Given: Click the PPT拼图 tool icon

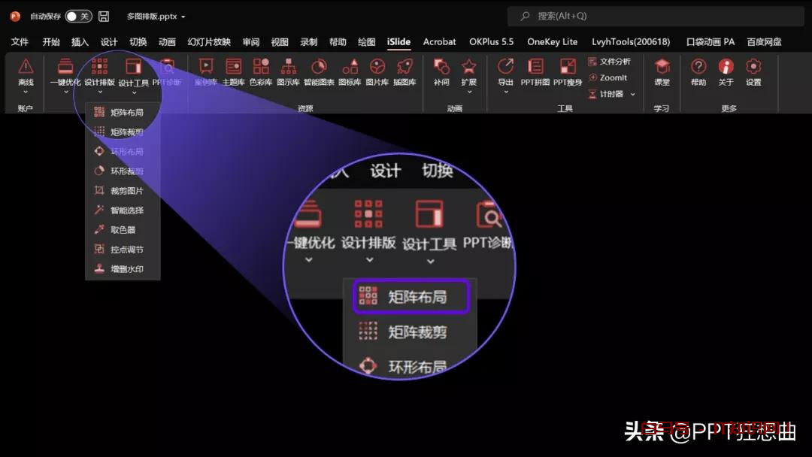Looking at the screenshot, I should tap(535, 71).
